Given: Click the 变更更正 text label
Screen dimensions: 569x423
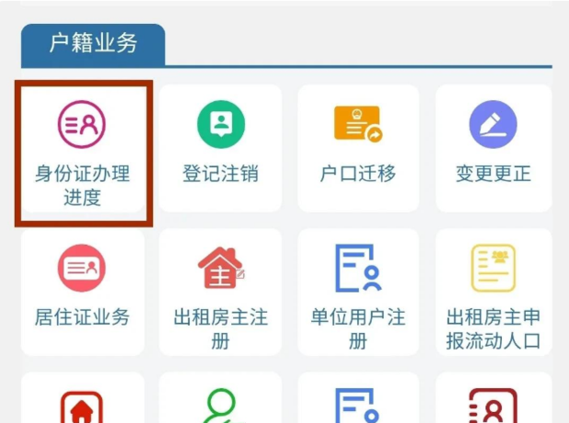Looking at the screenshot, I should pyautogui.click(x=494, y=173).
